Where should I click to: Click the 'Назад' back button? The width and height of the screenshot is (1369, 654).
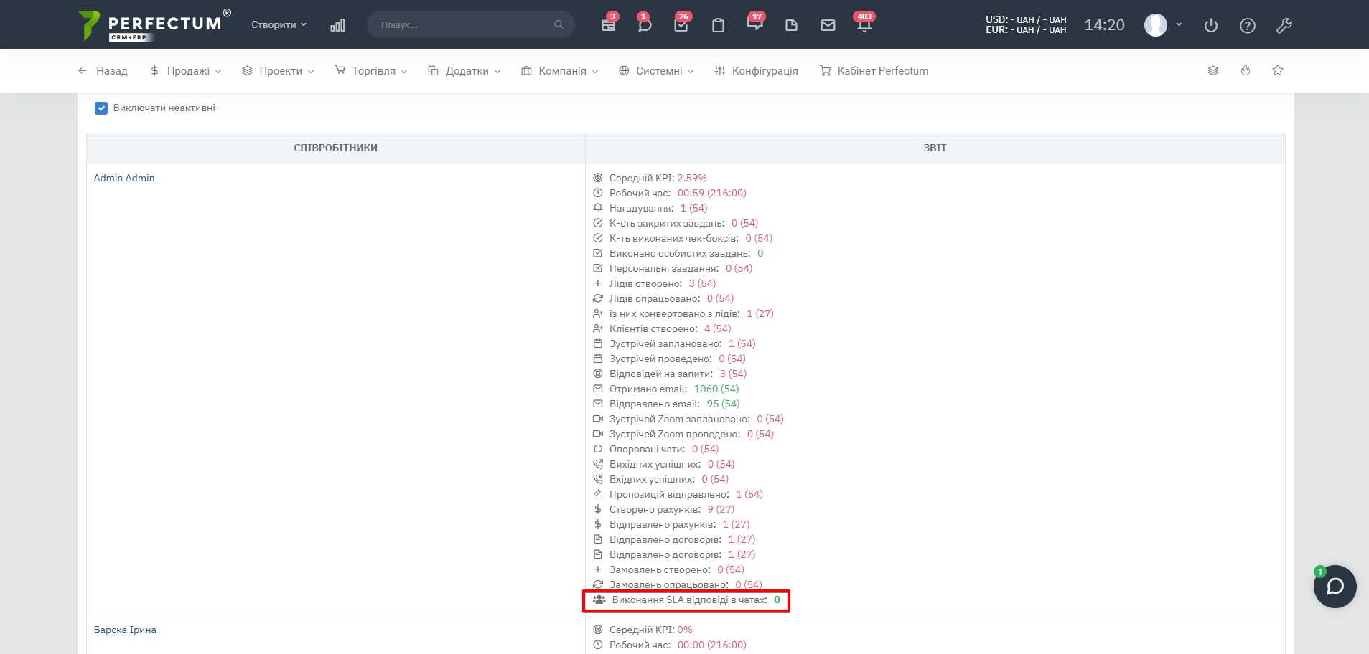(103, 71)
